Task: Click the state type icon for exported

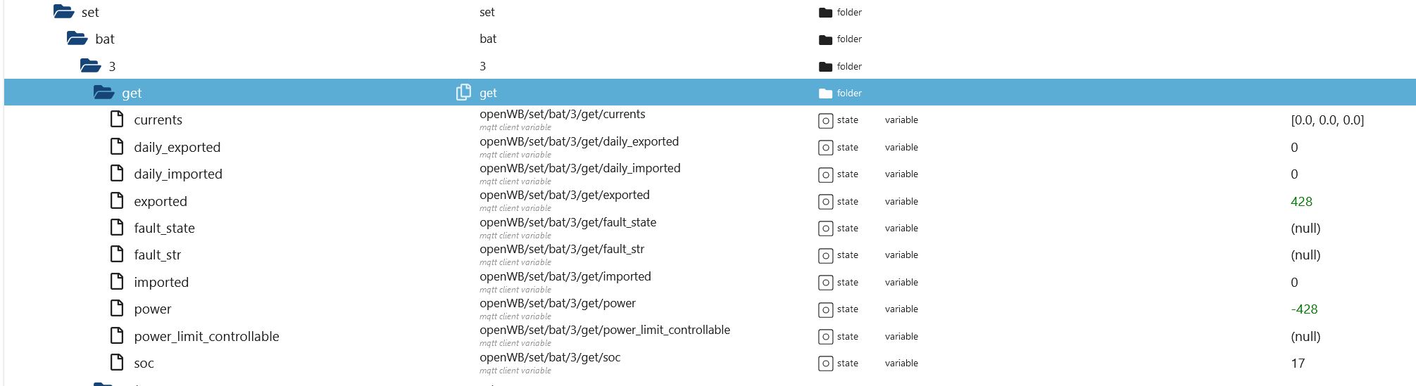Action: tap(826, 202)
